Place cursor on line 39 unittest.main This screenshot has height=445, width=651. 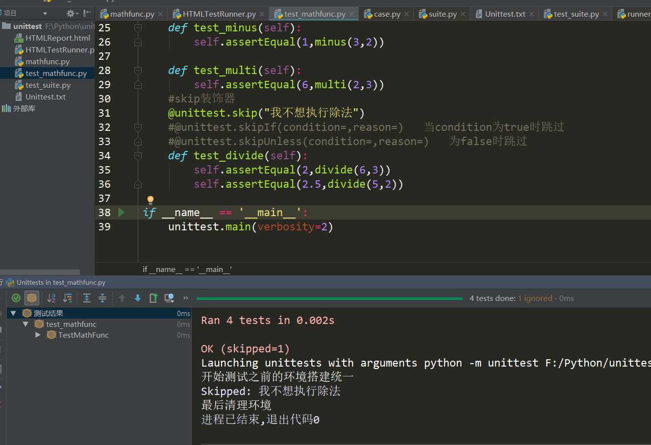[250, 226]
